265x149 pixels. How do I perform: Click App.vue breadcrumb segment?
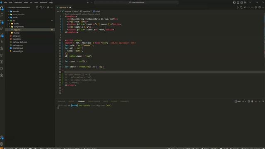(67, 11)
